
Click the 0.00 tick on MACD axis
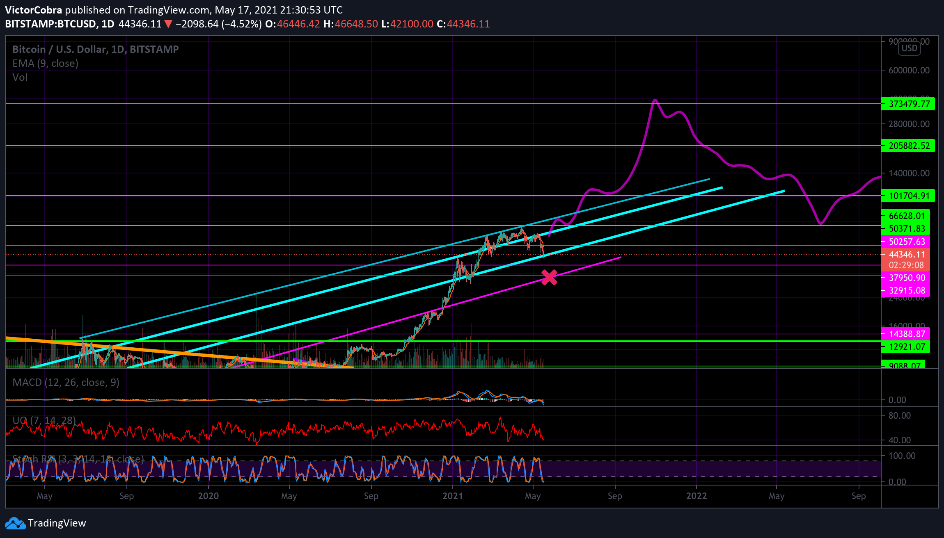click(x=897, y=400)
